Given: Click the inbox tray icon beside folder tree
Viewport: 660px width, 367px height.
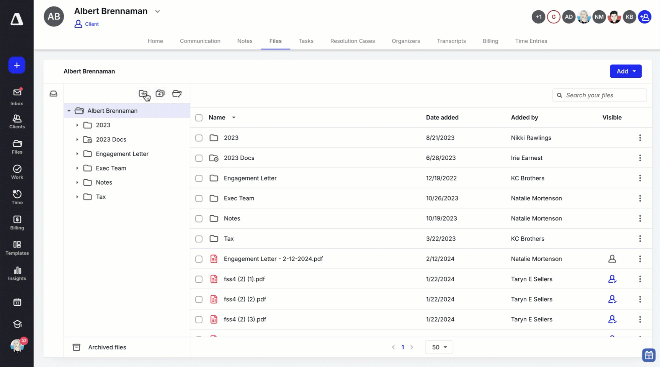Looking at the screenshot, I should pos(54,93).
